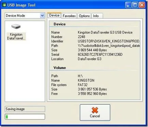Click the Location value 'DataTraveler G3'

pos(90,59)
